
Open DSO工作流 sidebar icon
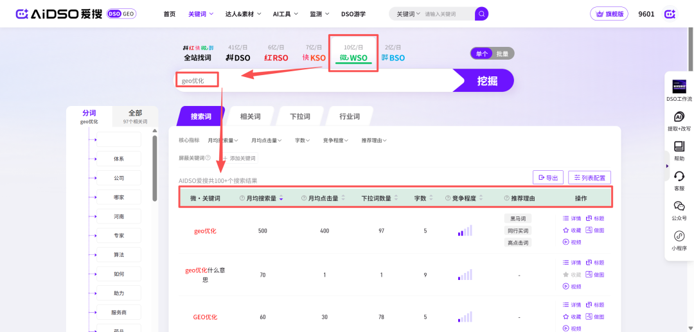coord(679,86)
